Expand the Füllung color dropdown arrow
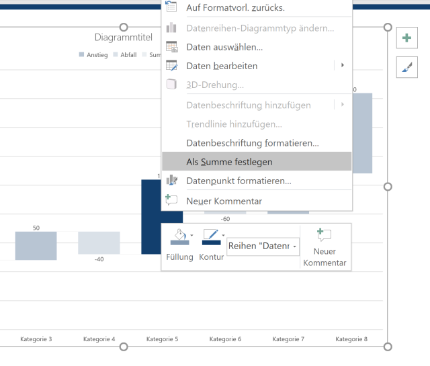Screen dimensions: 430x366 [191, 236]
